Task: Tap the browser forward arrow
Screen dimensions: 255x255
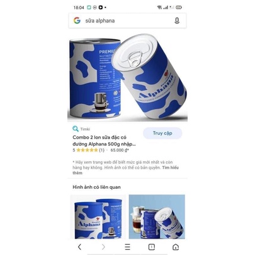Action: pos(103,247)
